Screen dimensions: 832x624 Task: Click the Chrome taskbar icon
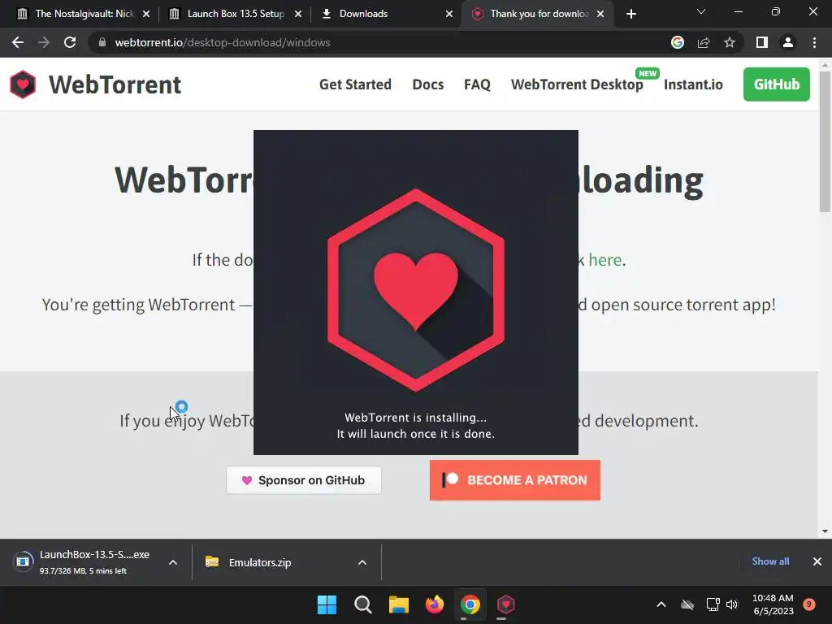(x=470, y=604)
